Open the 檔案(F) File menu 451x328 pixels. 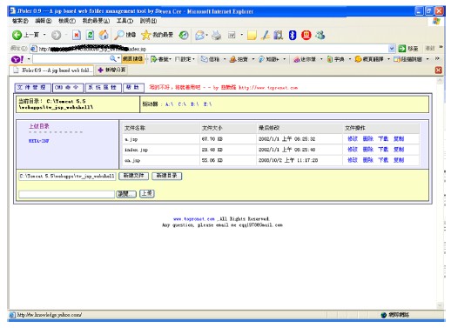point(20,21)
